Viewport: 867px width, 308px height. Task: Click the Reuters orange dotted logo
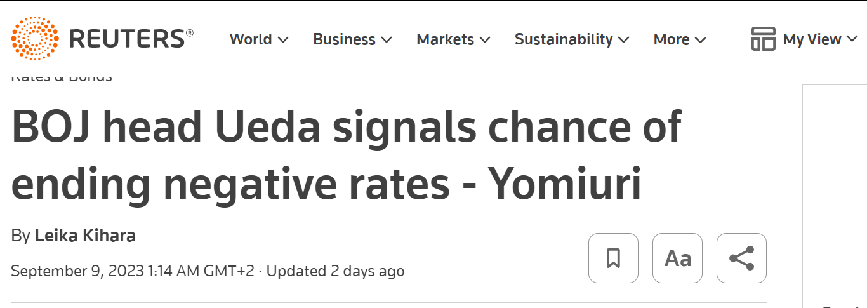(x=35, y=39)
